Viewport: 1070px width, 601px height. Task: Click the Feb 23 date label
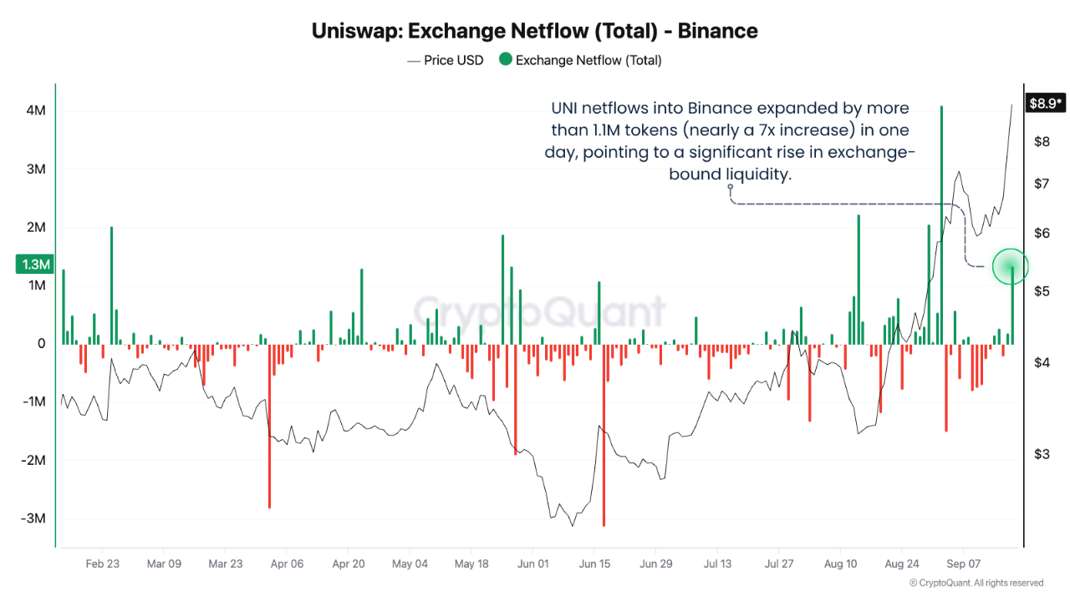coord(103,564)
